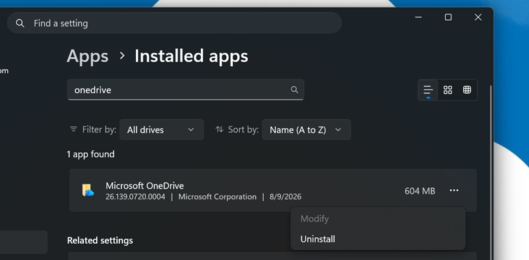Click the Installed apps page title
Screen dimensions: 529x260
coord(191,56)
